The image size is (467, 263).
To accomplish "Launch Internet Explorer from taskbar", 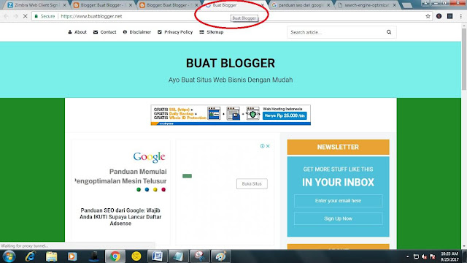I will (30, 256).
